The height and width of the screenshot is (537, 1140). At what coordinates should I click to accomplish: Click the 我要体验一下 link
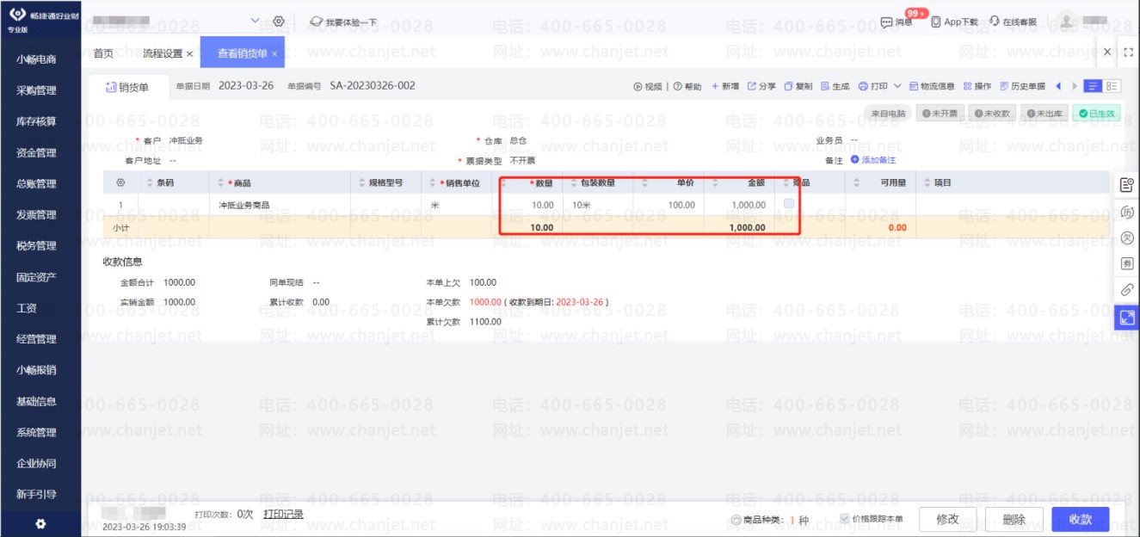(x=343, y=22)
